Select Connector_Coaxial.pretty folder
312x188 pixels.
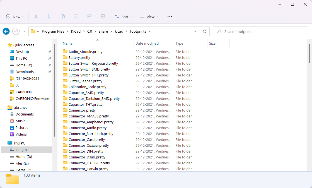pyautogui.click(x=89, y=145)
